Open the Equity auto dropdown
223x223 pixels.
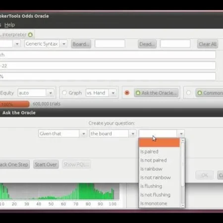[x=51, y=93]
